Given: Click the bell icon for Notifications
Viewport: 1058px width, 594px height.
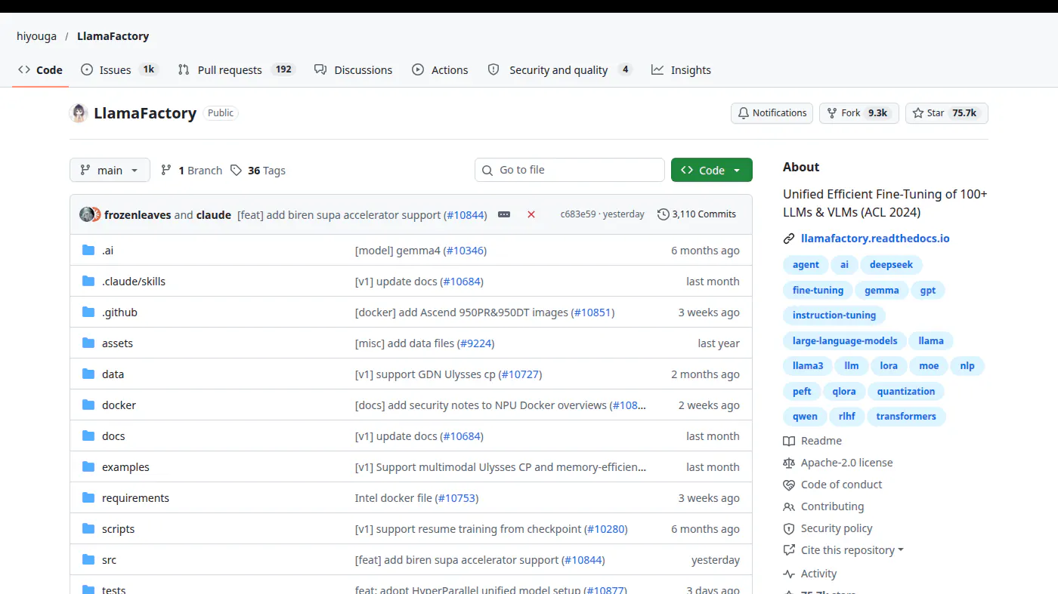Looking at the screenshot, I should 744,113.
